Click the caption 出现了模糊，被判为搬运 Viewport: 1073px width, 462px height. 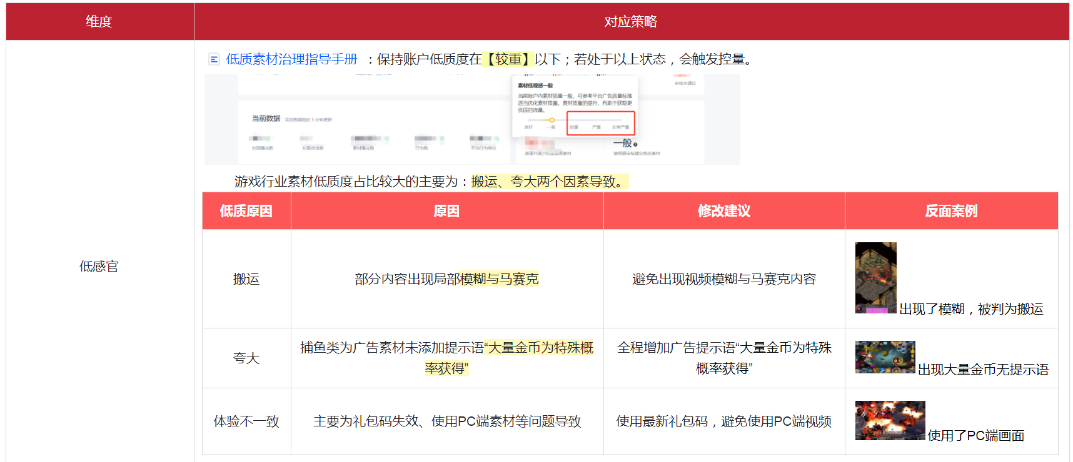(971, 309)
